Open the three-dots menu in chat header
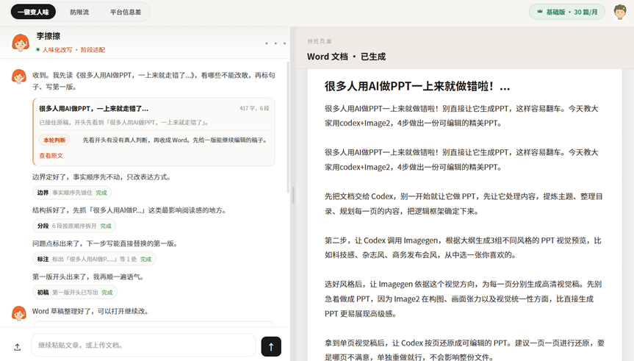Viewport: 634px width, 361px height. (275, 43)
